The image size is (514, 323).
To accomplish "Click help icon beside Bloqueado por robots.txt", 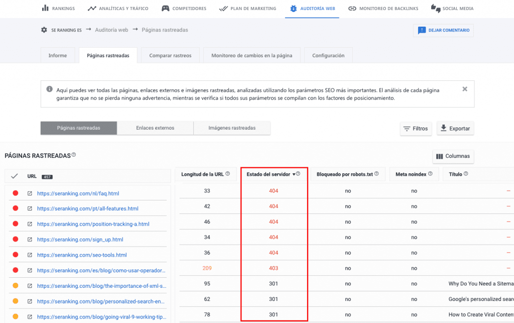I will point(376,174).
